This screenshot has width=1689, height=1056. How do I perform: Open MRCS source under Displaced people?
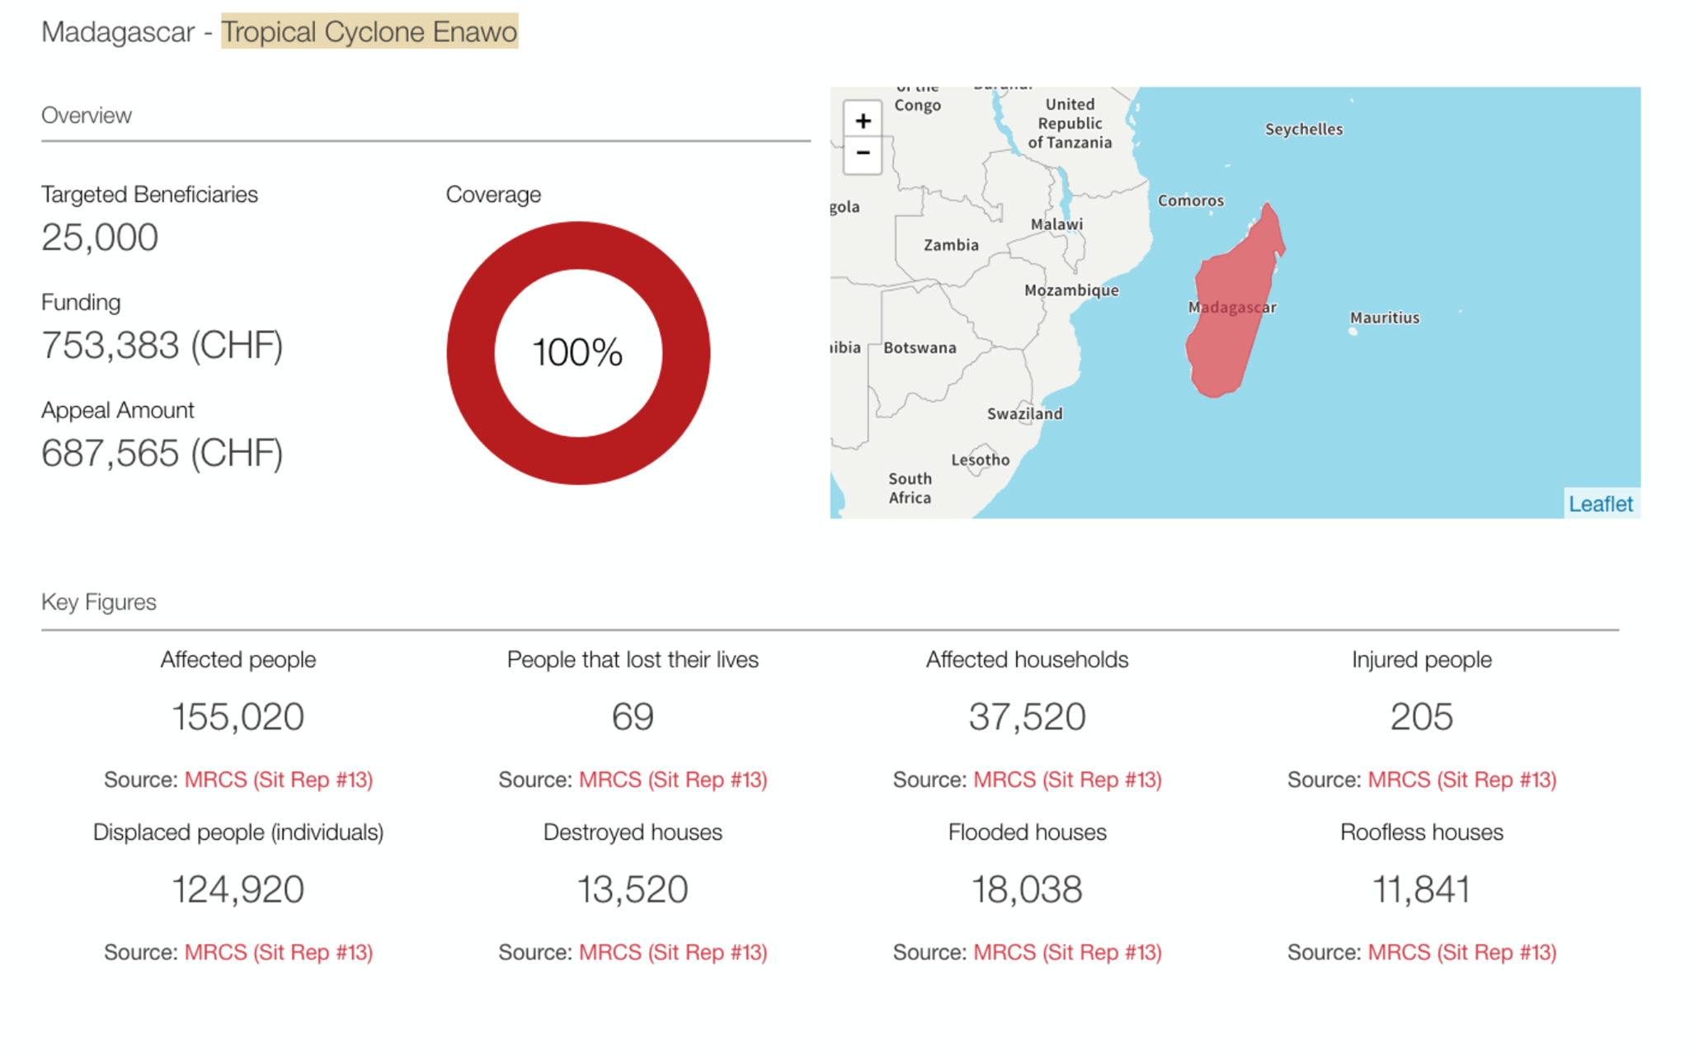(x=278, y=952)
